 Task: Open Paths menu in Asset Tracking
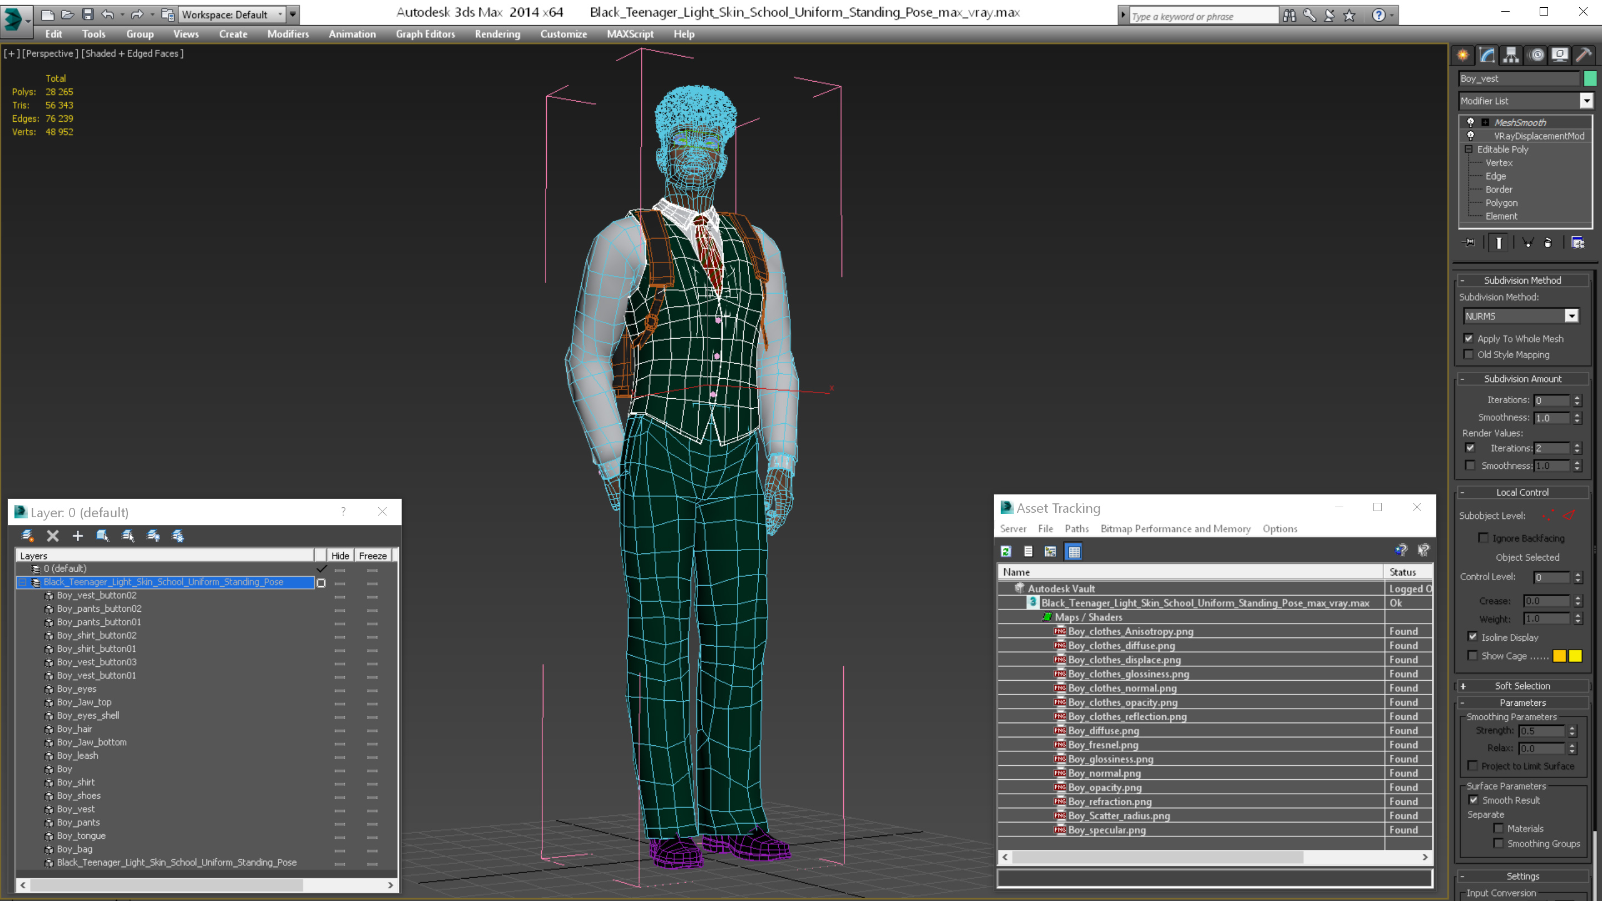1076,528
